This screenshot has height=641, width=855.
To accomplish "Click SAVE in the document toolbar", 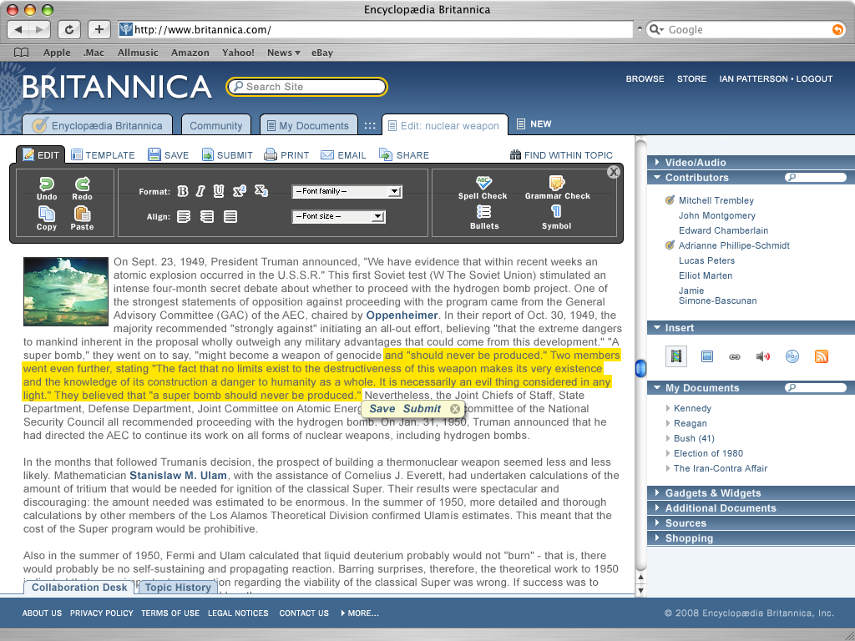I will [169, 154].
